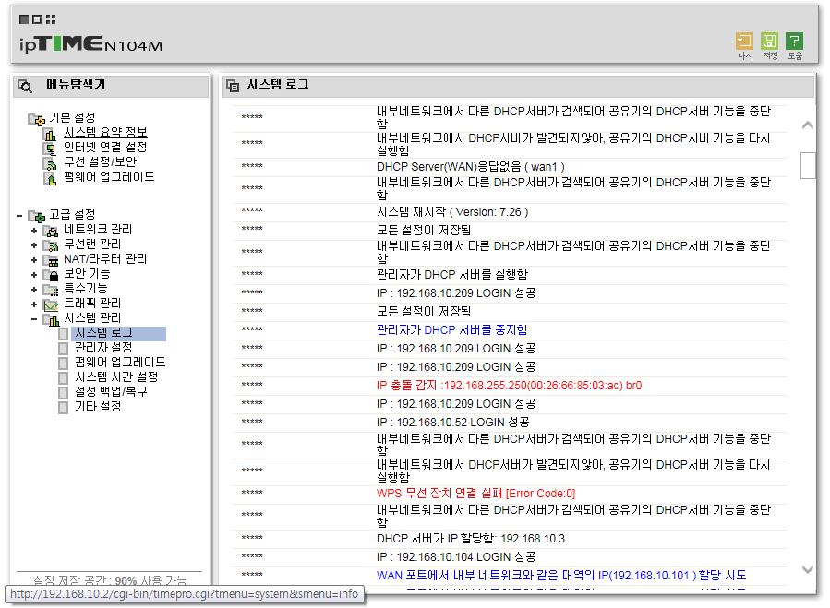This screenshot has height=608, width=830.
Task: Open the 도움 help icon
Action: click(x=794, y=42)
